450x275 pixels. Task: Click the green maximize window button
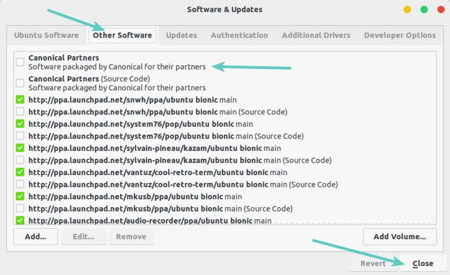coord(424,10)
